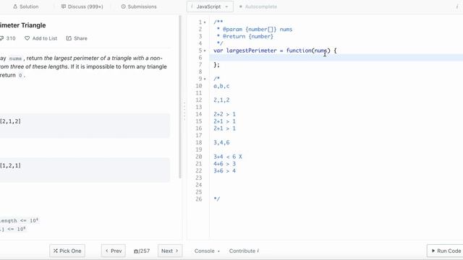This screenshot has width=463, height=260.
Task: Open the Contribute link
Action: point(242,251)
